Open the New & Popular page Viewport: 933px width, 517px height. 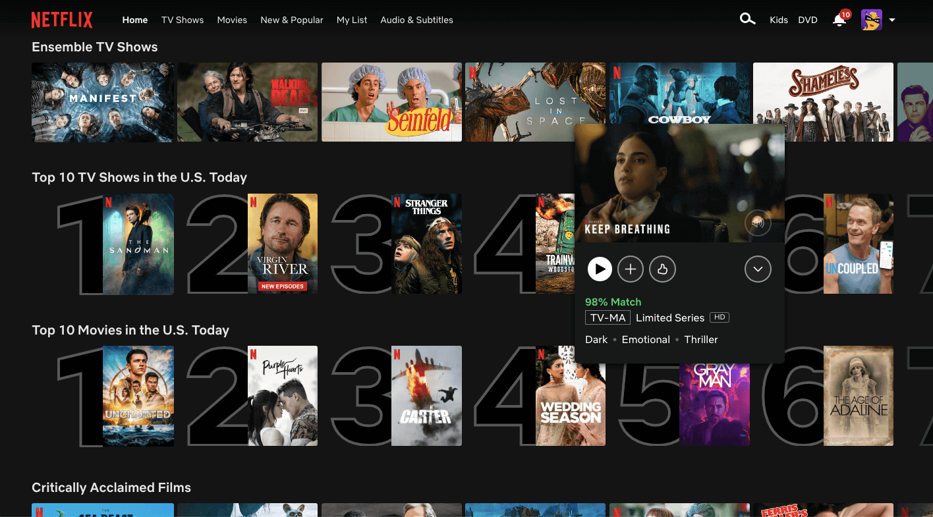tap(292, 20)
